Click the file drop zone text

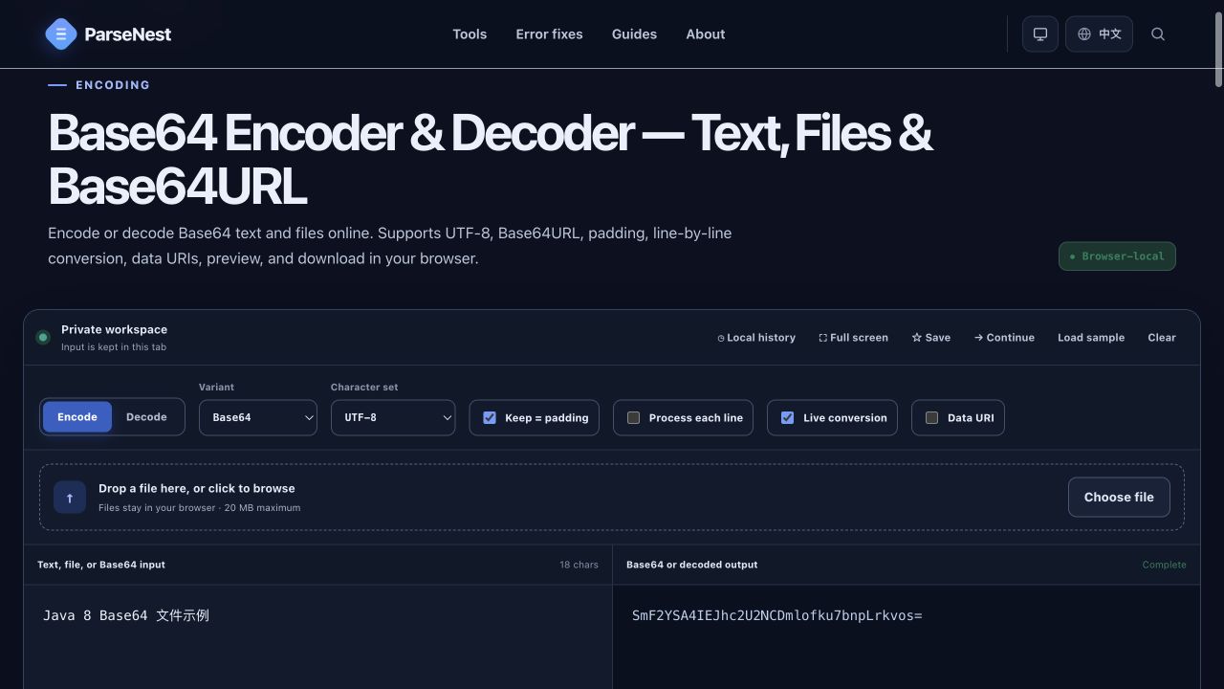197,488
